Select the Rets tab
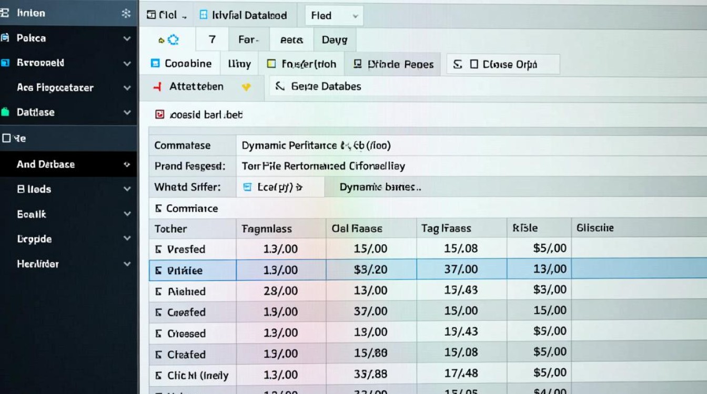Screen dimensions: 707x394 click(291, 39)
